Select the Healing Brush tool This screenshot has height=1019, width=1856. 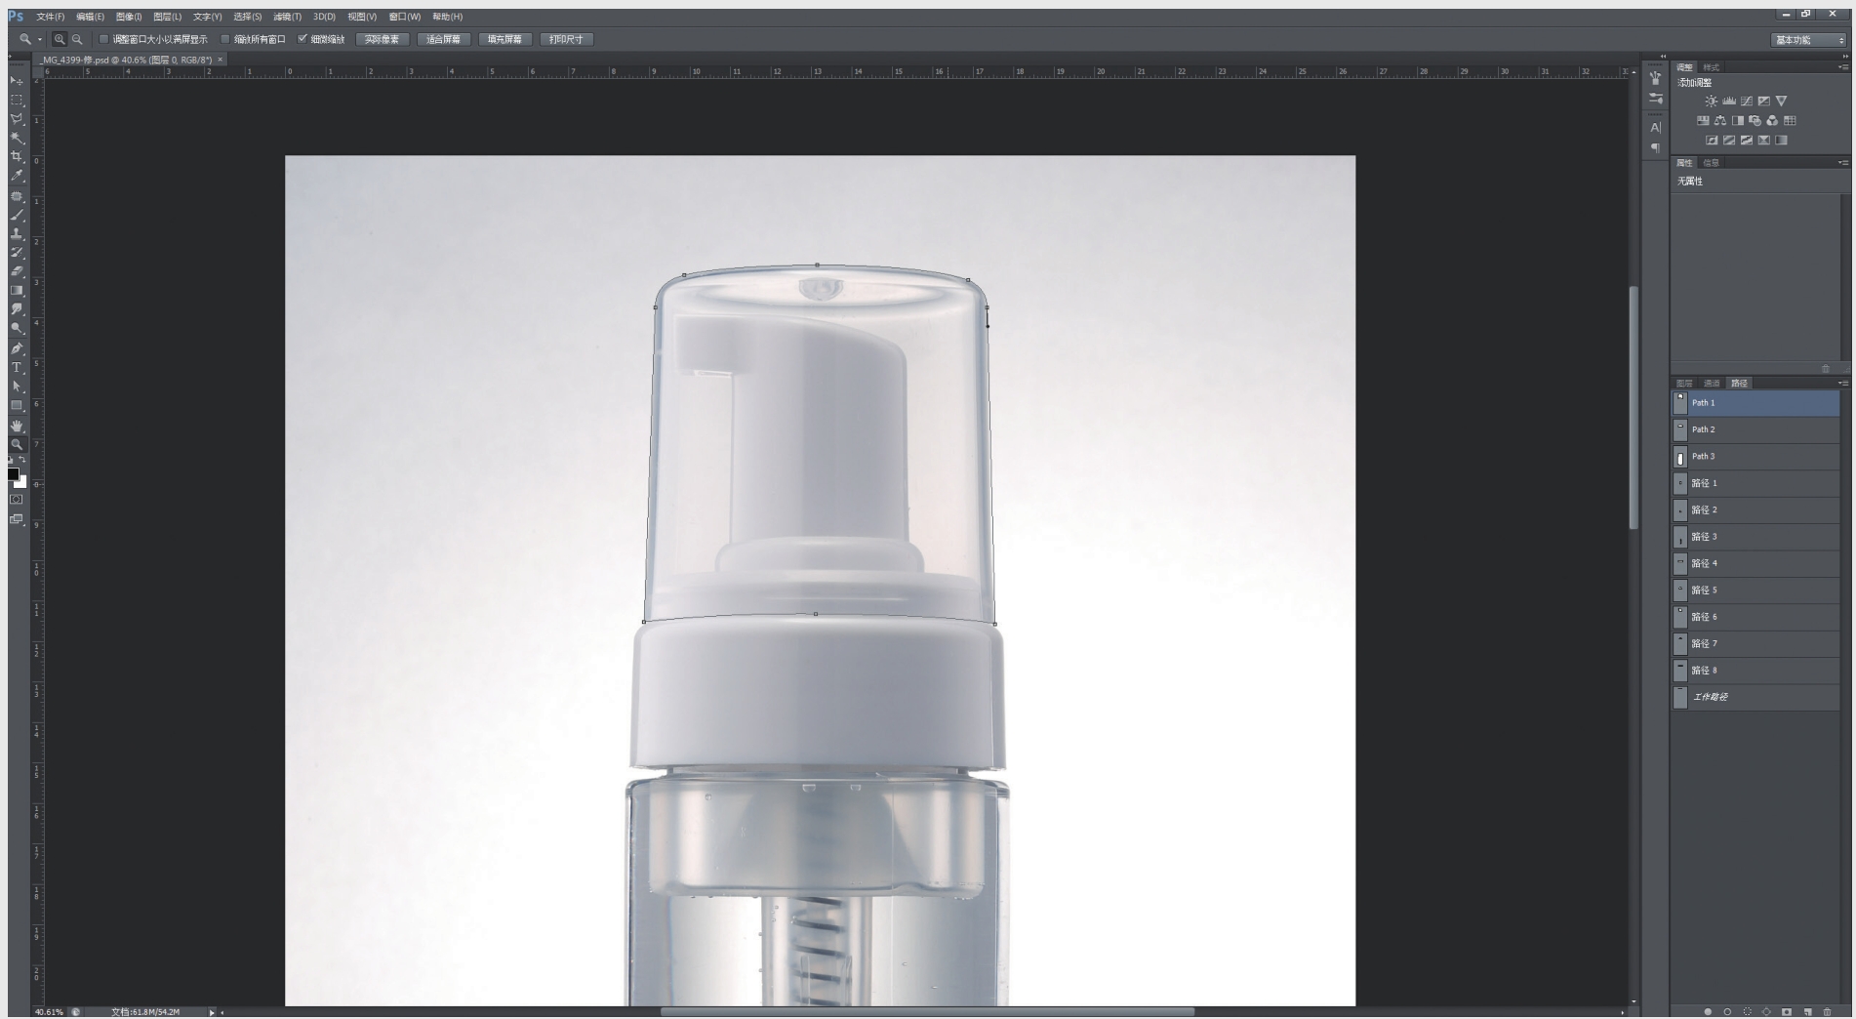click(x=17, y=195)
